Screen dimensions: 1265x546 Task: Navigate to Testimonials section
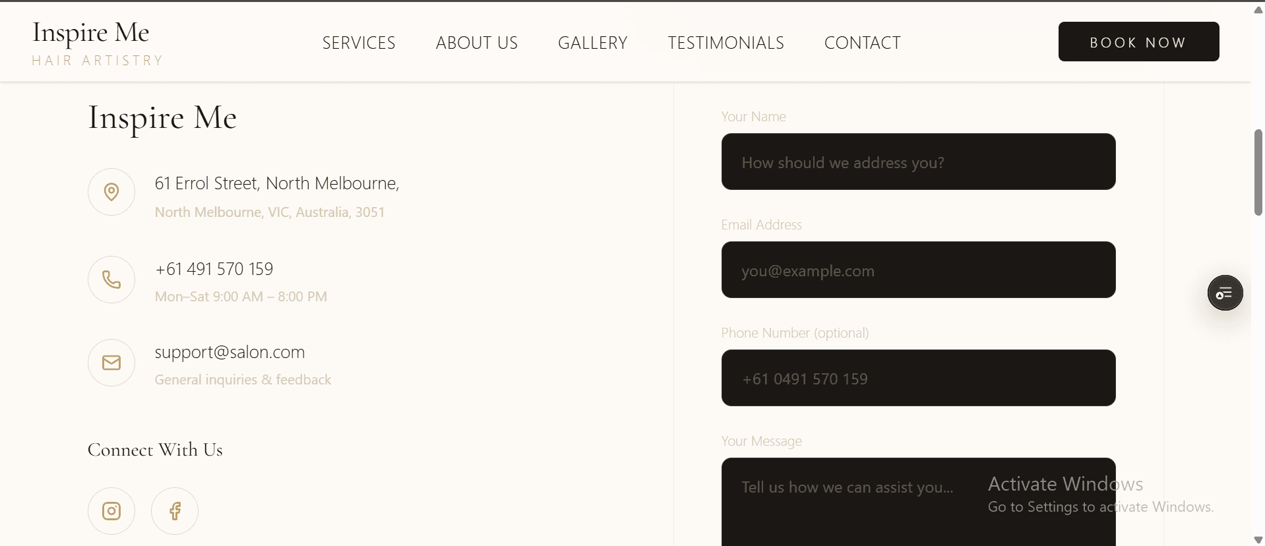[x=725, y=43]
